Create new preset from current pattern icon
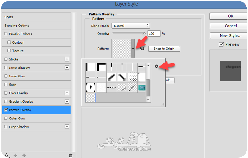 142,48
